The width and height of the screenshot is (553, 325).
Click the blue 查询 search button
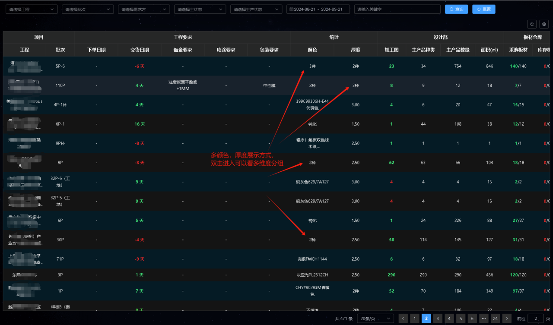456,9
